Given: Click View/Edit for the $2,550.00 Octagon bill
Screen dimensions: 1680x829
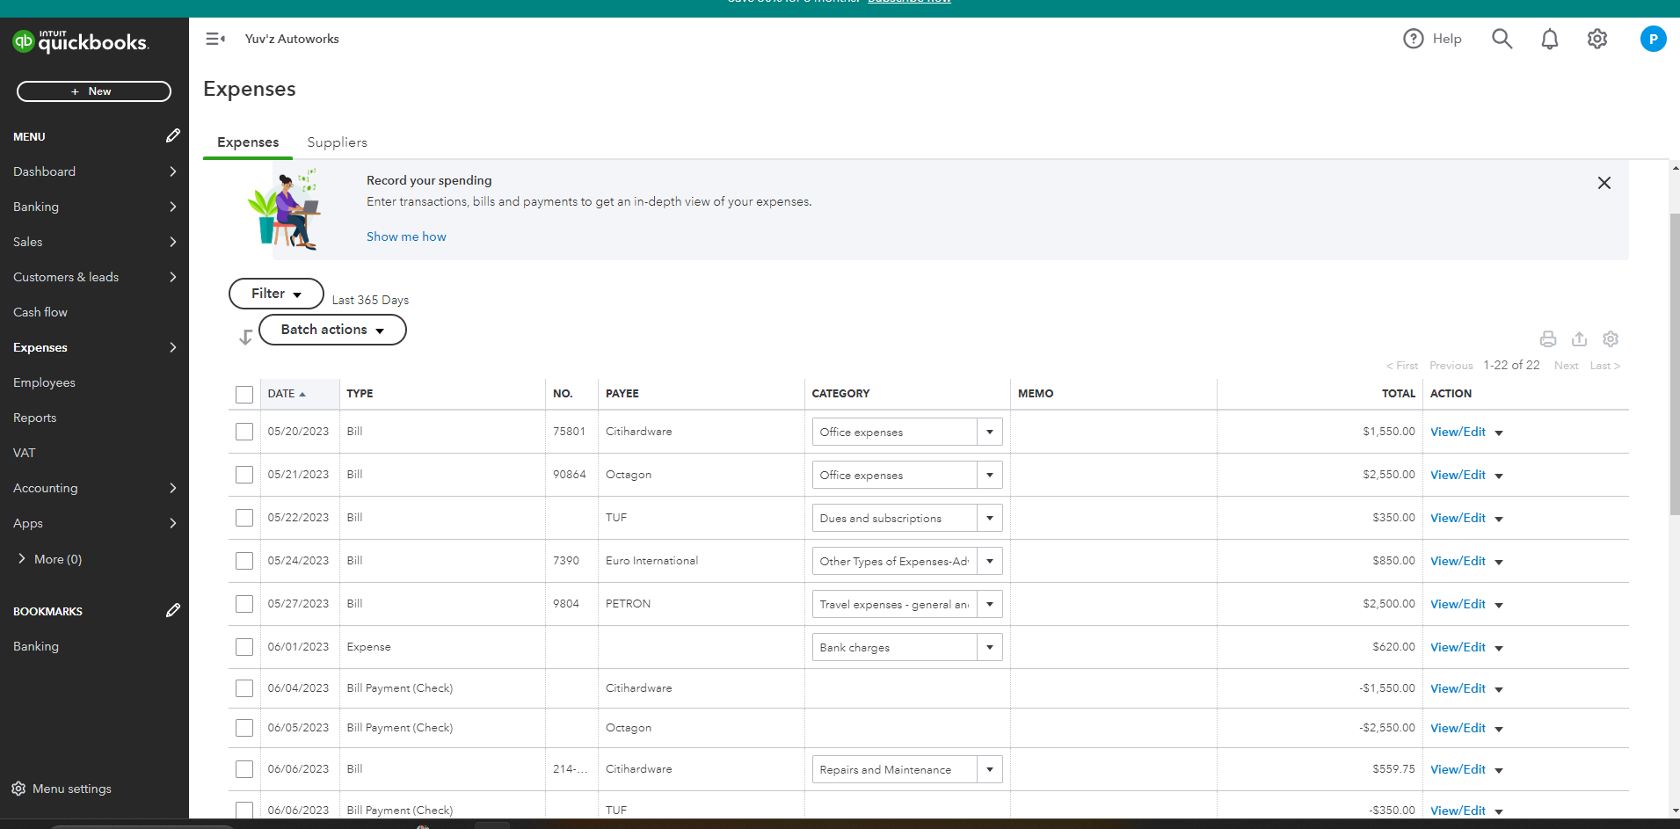Looking at the screenshot, I should click(1458, 475).
